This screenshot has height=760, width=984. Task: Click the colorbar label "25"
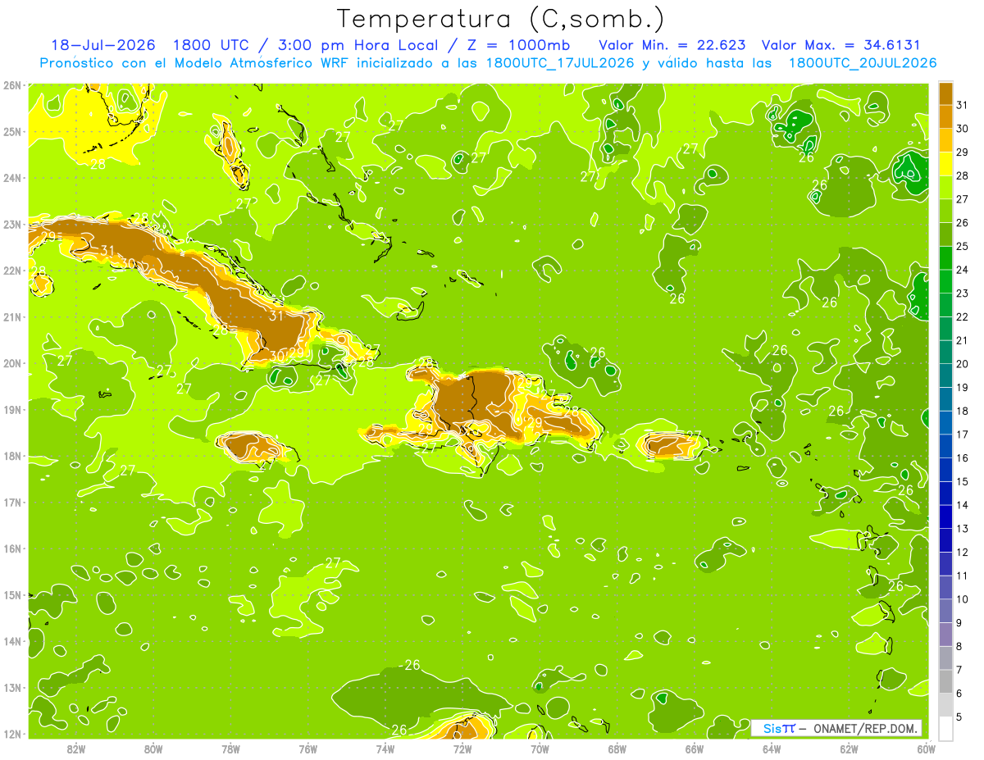[962, 247]
